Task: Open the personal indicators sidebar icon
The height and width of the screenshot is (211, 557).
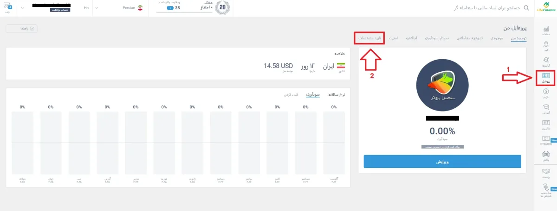Action: [x=545, y=190]
